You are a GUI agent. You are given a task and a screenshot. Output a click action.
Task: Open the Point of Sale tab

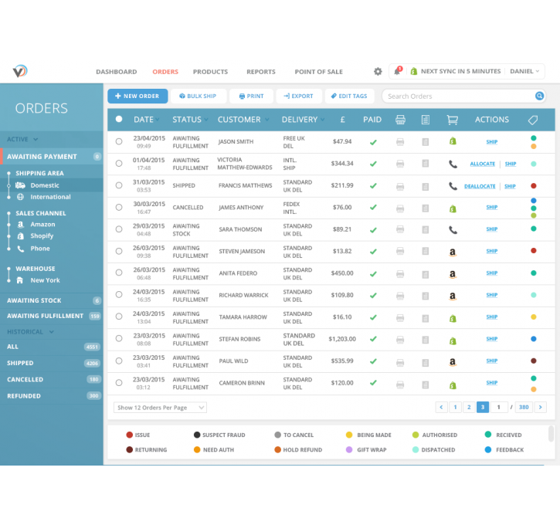coord(318,72)
